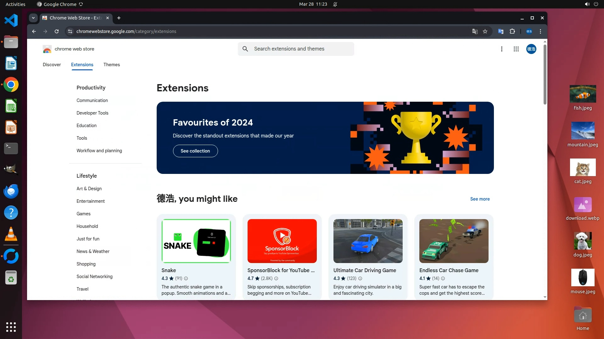The image size is (604, 339).
Task: Click the page vertical scrollbar
Action: (x=545, y=75)
